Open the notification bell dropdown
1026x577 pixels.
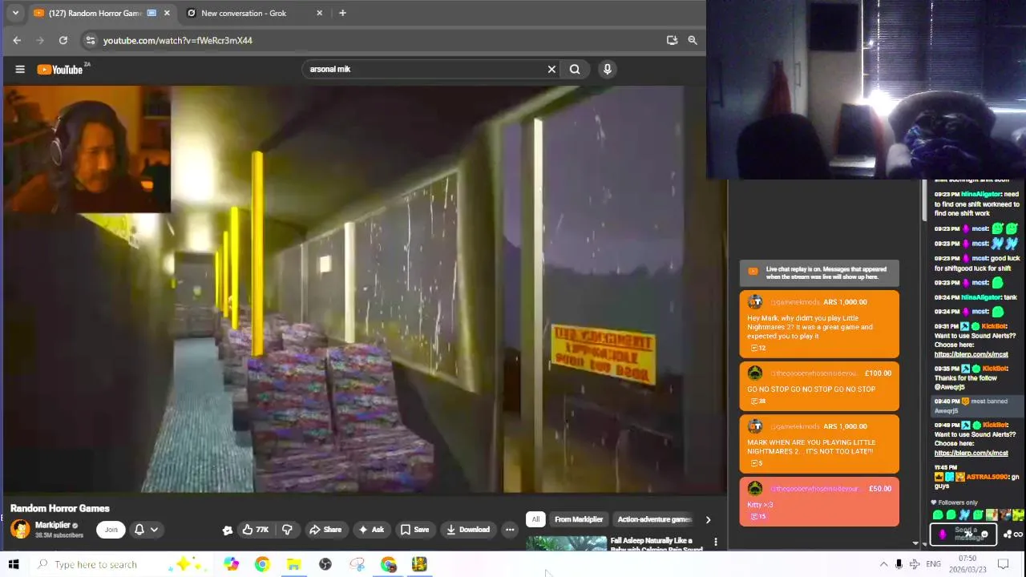[x=146, y=529]
